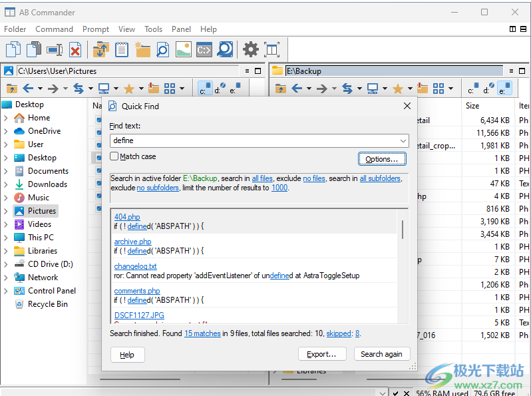Open the Command menu
531x396 pixels.
click(x=54, y=29)
